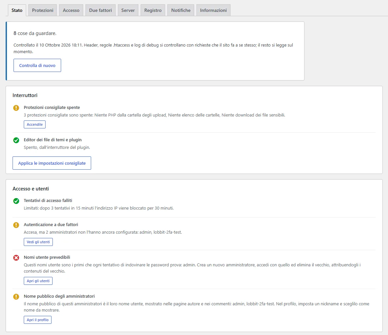Click Accendile to enable recommended protections
This screenshot has width=388, height=335.
tap(35, 124)
